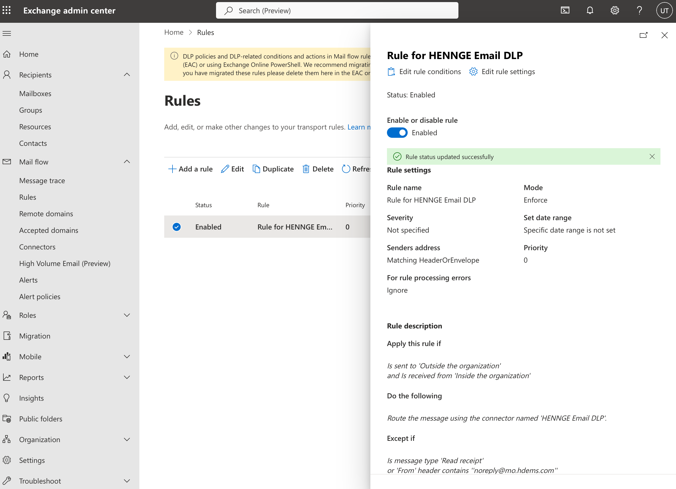Sort by the Priority column header
Image resolution: width=676 pixels, height=489 pixels.
point(355,205)
